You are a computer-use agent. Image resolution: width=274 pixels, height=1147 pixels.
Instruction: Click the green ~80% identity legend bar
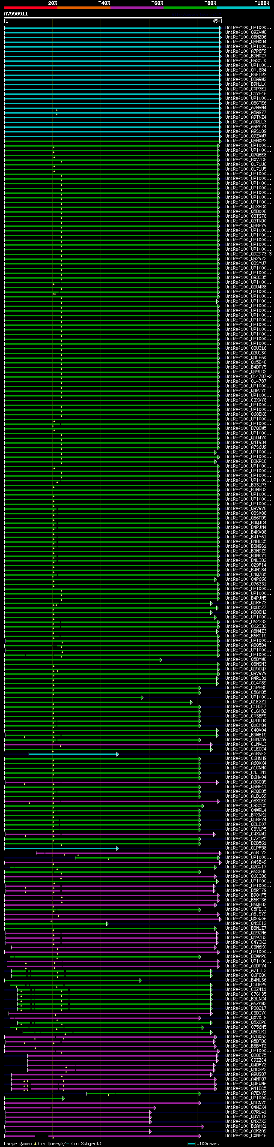pyautogui.click(x=190, y=8)
